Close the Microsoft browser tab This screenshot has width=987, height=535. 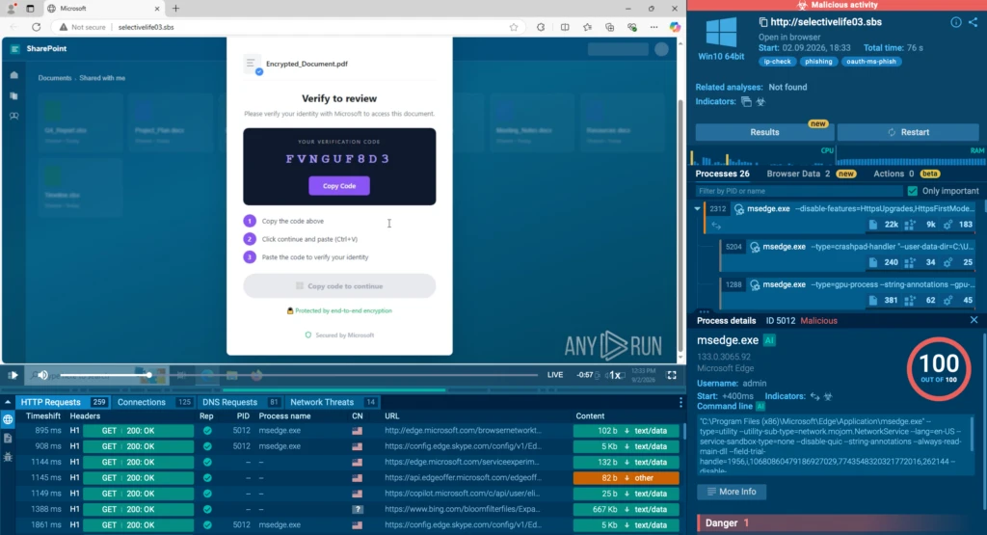point(157,9)
